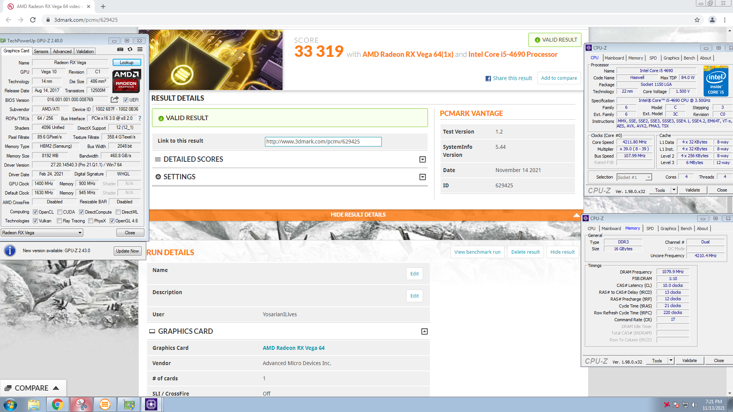Open the Chrome profile avatar

coord(712,20)
